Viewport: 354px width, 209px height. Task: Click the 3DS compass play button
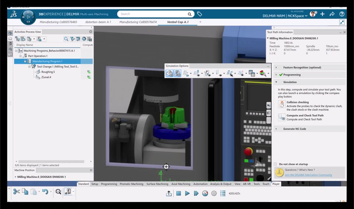[28, 17]
